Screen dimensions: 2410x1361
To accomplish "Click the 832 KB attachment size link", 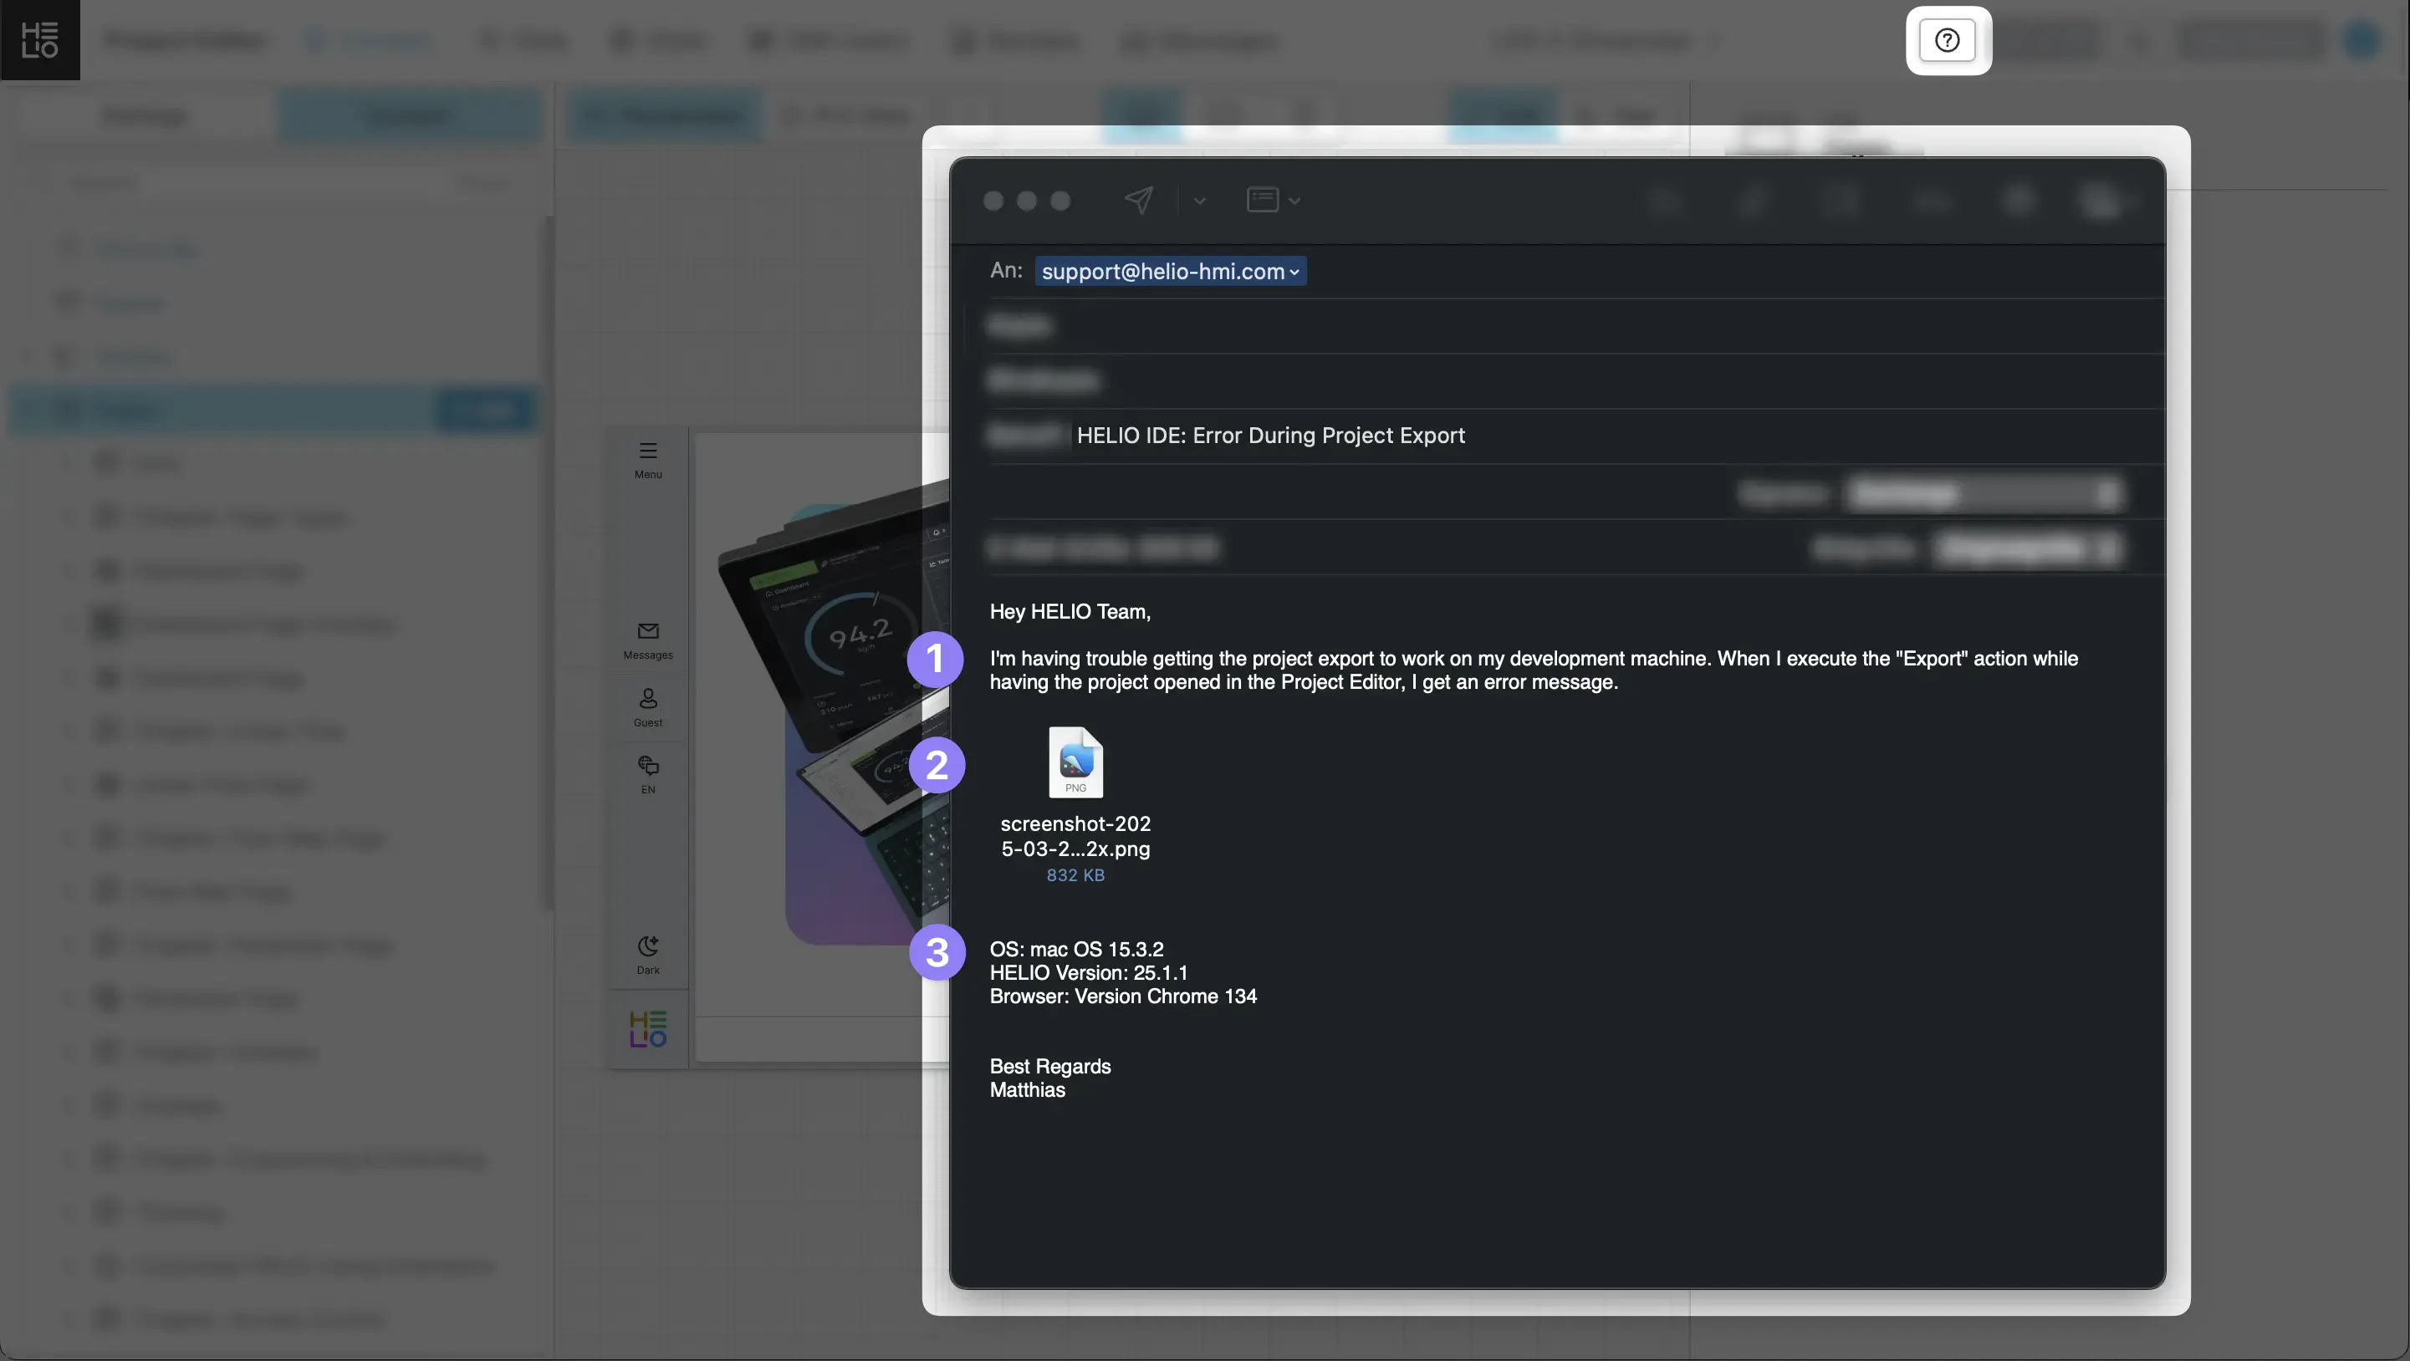I will coord(1075,874).
